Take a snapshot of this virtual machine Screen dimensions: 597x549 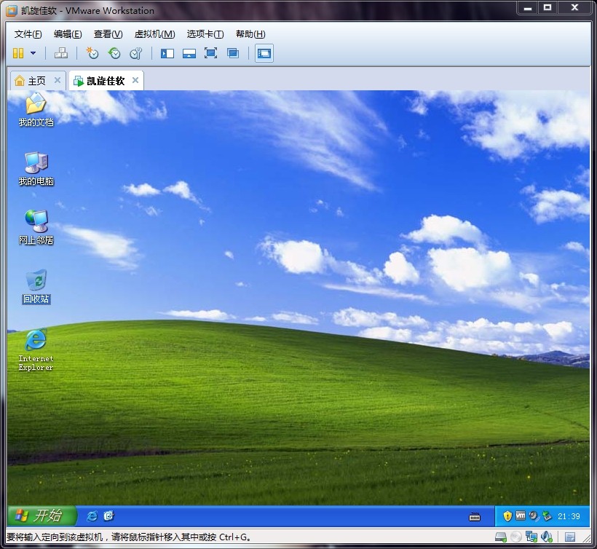92,53
